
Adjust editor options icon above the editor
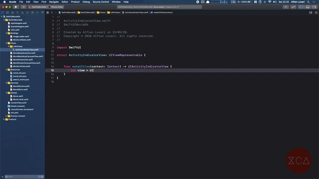(x=311, y=12)
